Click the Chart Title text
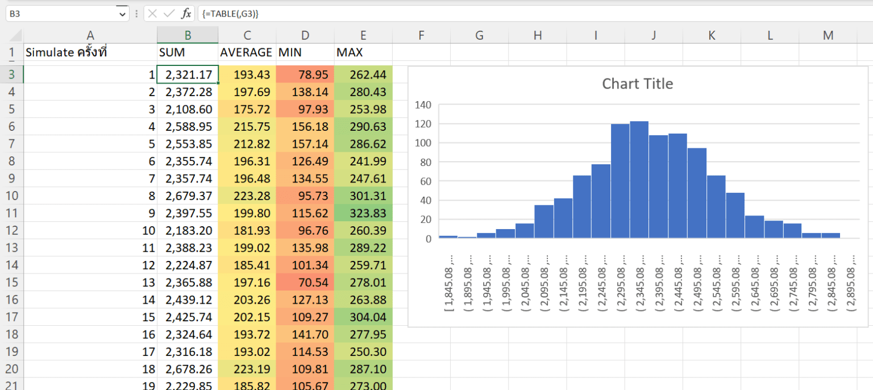 click(x=637, y=83)
